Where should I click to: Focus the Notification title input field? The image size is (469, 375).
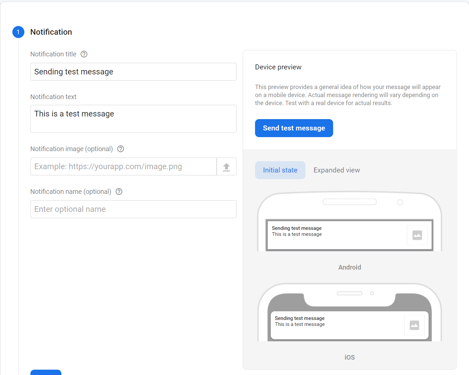(134, 72)
